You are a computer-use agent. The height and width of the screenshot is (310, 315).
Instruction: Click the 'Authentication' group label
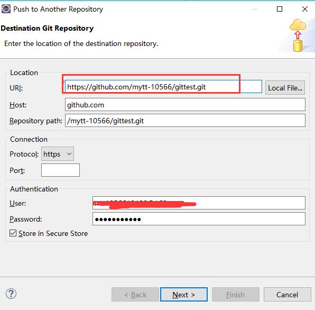34,189
